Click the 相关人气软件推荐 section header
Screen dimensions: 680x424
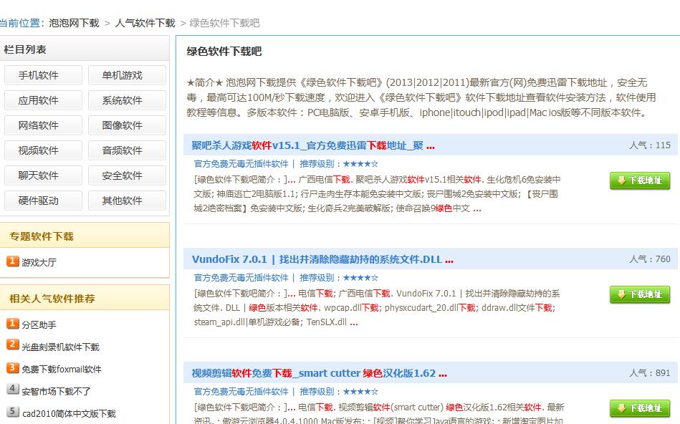point(52,299)
